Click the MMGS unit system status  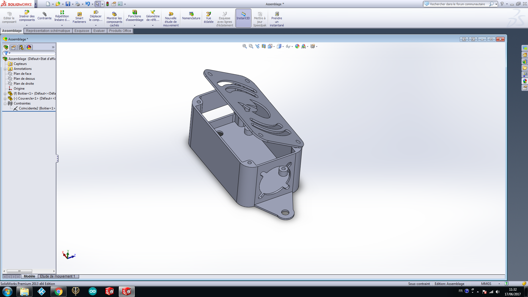486,284
